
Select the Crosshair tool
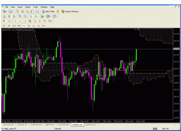[9, 21]
